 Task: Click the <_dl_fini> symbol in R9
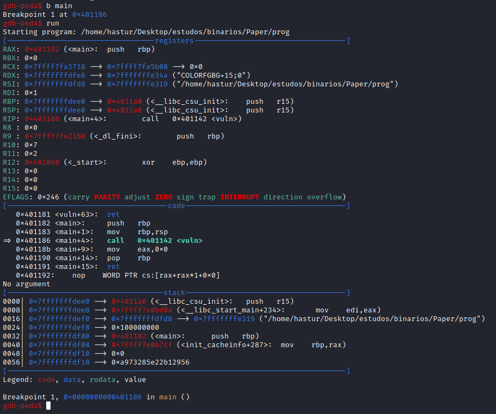[x=116, y=136]
